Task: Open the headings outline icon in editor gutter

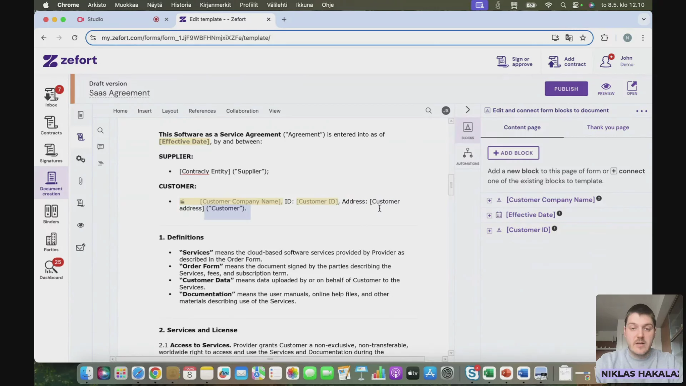Action: point(101,163)
